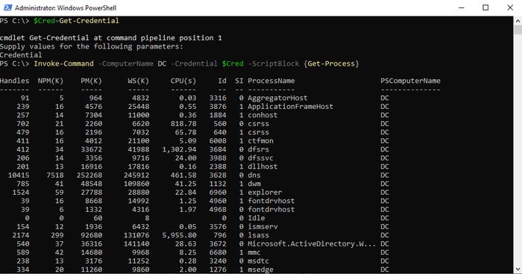Click WS value '245912' in dns row
Screen dimensions: 522x274
click(x=136, y=175)
